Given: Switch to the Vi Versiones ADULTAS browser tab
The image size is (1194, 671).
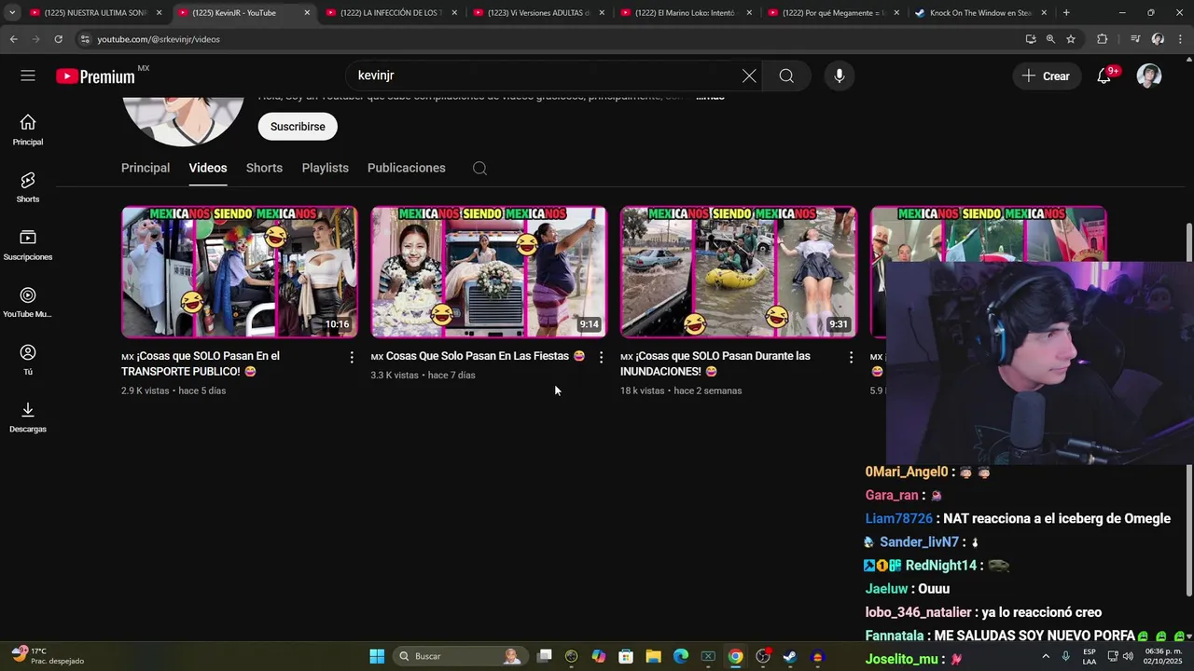Looking at the screenshot, I should [539, 13].
